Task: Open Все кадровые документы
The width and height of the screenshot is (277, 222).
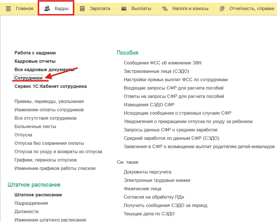Action: 44,70
